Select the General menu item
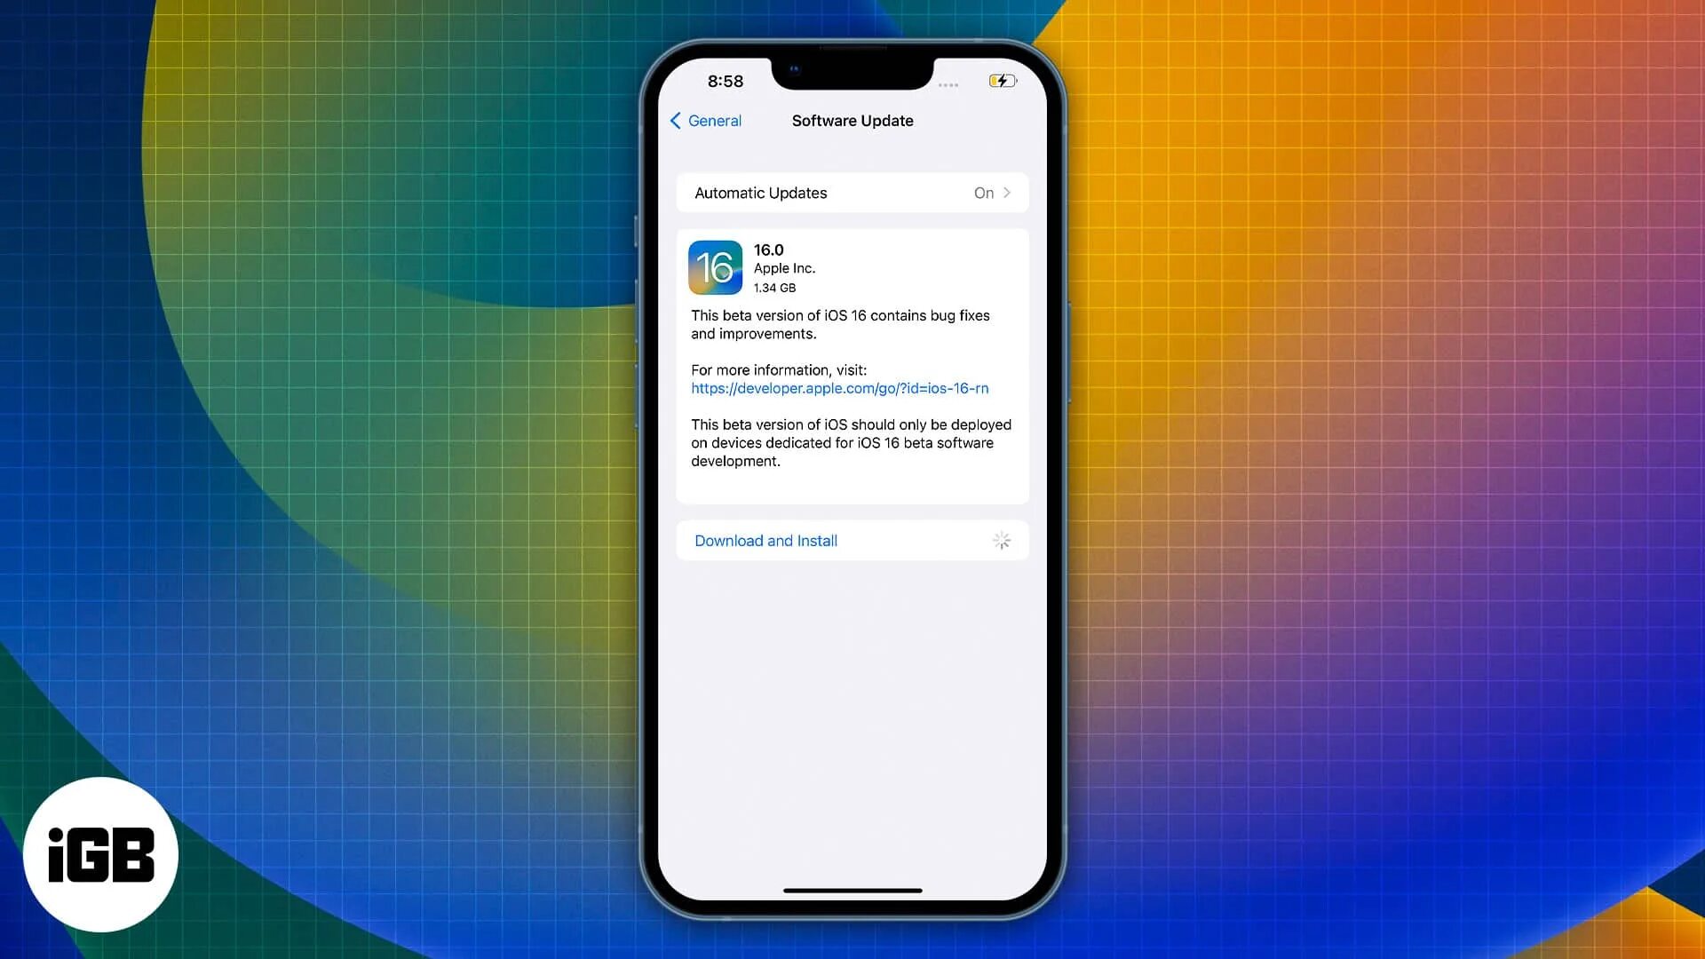Image resolution: width=1705 pixels, height=959 pixels. tap(705, 120)
